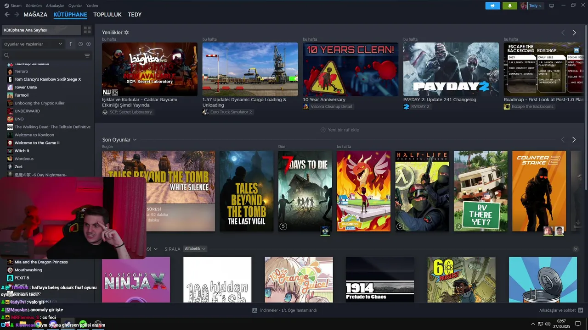Open advanced filter options icon
Viewport: 588px width, 330px height.
tap(87, 55)
